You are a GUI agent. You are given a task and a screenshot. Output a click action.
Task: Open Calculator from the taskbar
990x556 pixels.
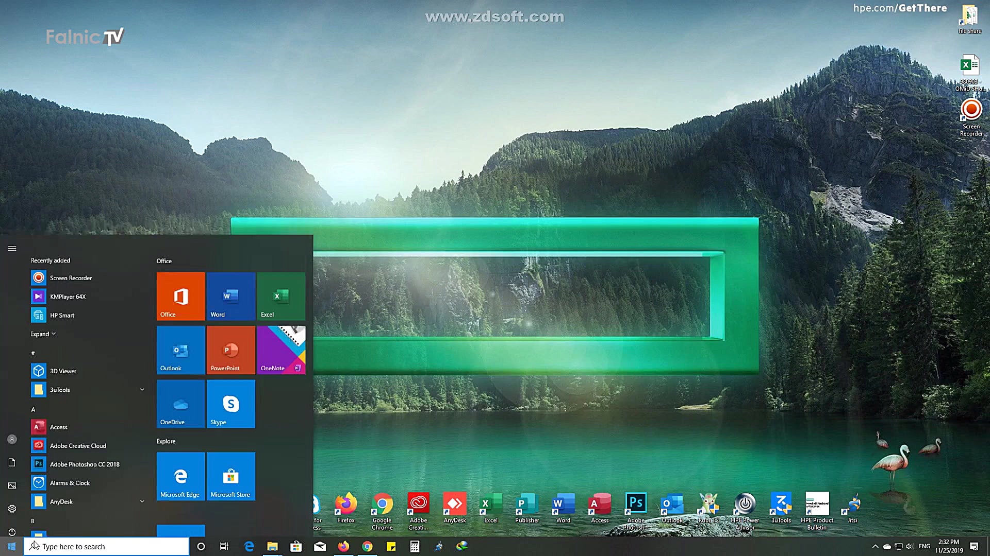coord(415,546)
